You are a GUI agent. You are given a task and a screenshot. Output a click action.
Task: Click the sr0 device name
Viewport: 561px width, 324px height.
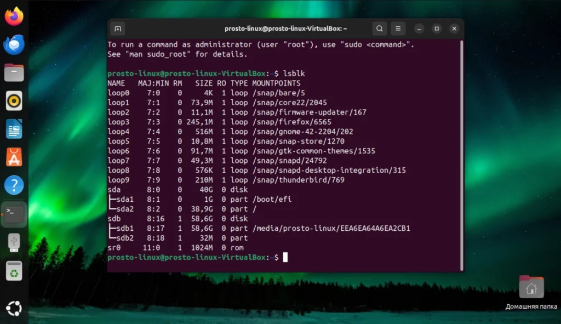point(114,247)
